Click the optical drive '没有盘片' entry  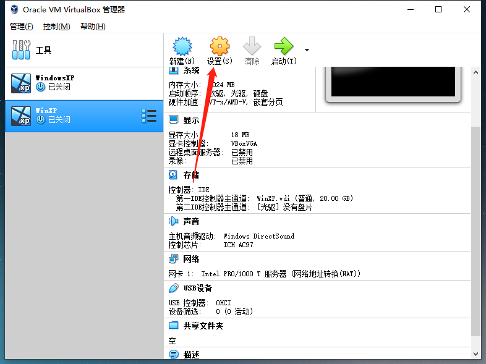pos(284,207)
